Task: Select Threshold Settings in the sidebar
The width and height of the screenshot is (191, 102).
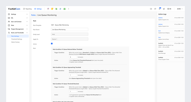Action: coord(17,39)
